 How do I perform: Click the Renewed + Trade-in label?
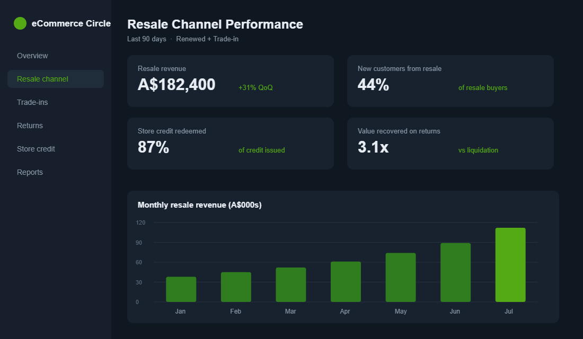click(x=207, y=39)
